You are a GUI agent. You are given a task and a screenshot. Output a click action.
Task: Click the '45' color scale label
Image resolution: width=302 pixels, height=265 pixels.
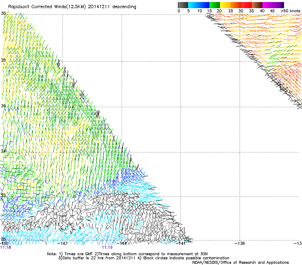[272, 11]
